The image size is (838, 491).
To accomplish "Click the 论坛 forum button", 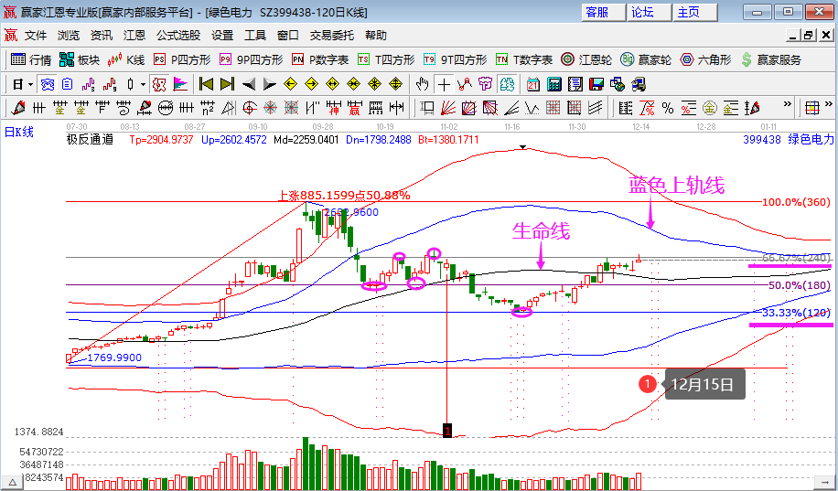I will [649, 12].
